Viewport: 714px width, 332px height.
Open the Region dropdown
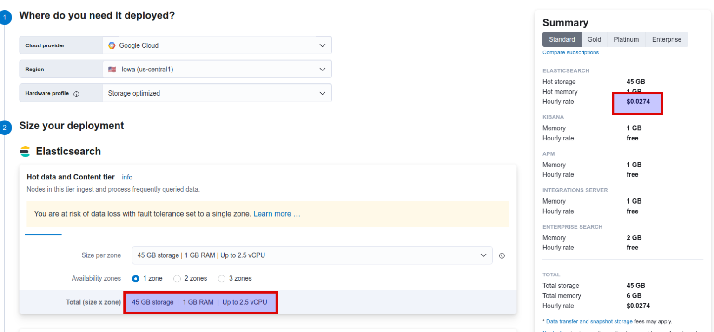(x=323, y=69)
